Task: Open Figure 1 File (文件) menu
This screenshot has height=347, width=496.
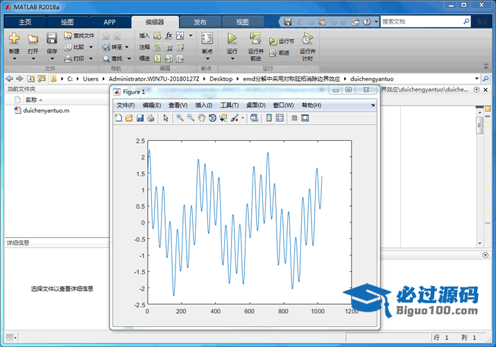Action: pos(126,105)
